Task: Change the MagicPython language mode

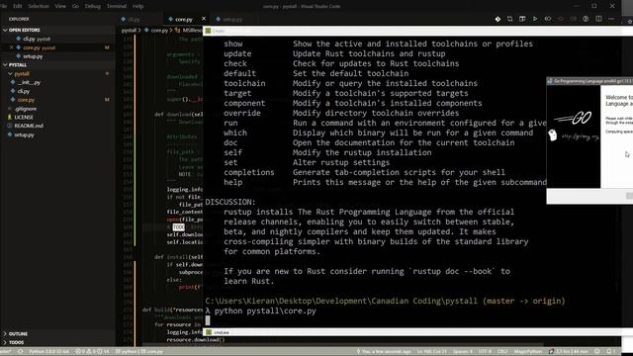Action: 528,351
